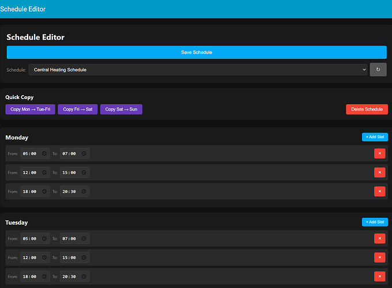
Task: Open clock picker for Tuesday's 20:30 To time
Action: pos(84,276)
